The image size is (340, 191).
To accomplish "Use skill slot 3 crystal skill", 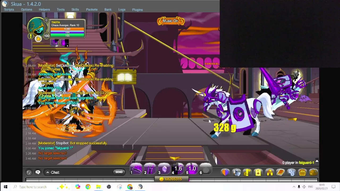I will pyautogui.click(x=164, y=169).
